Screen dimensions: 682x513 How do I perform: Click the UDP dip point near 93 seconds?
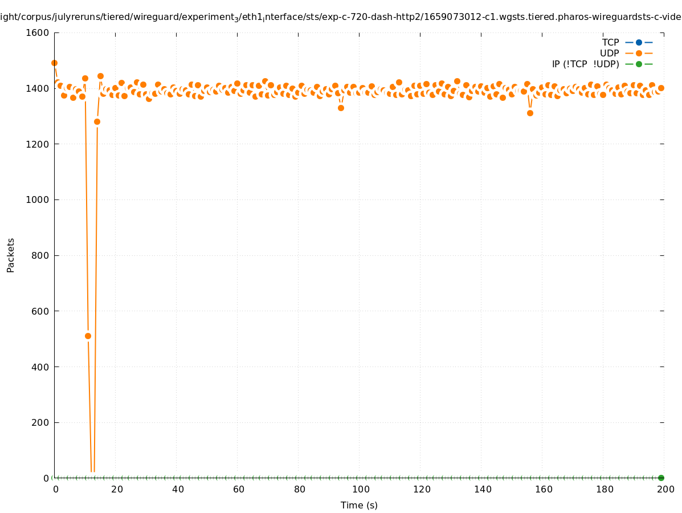341,108
